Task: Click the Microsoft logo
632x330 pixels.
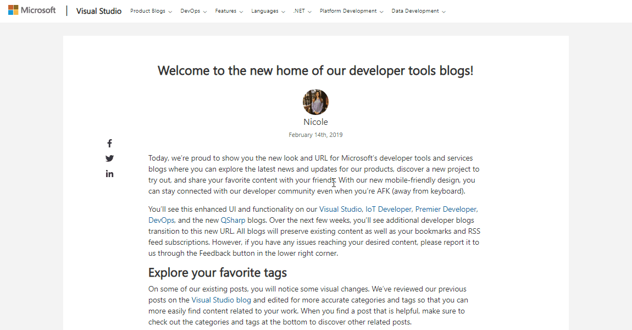Action: point(32,10)
